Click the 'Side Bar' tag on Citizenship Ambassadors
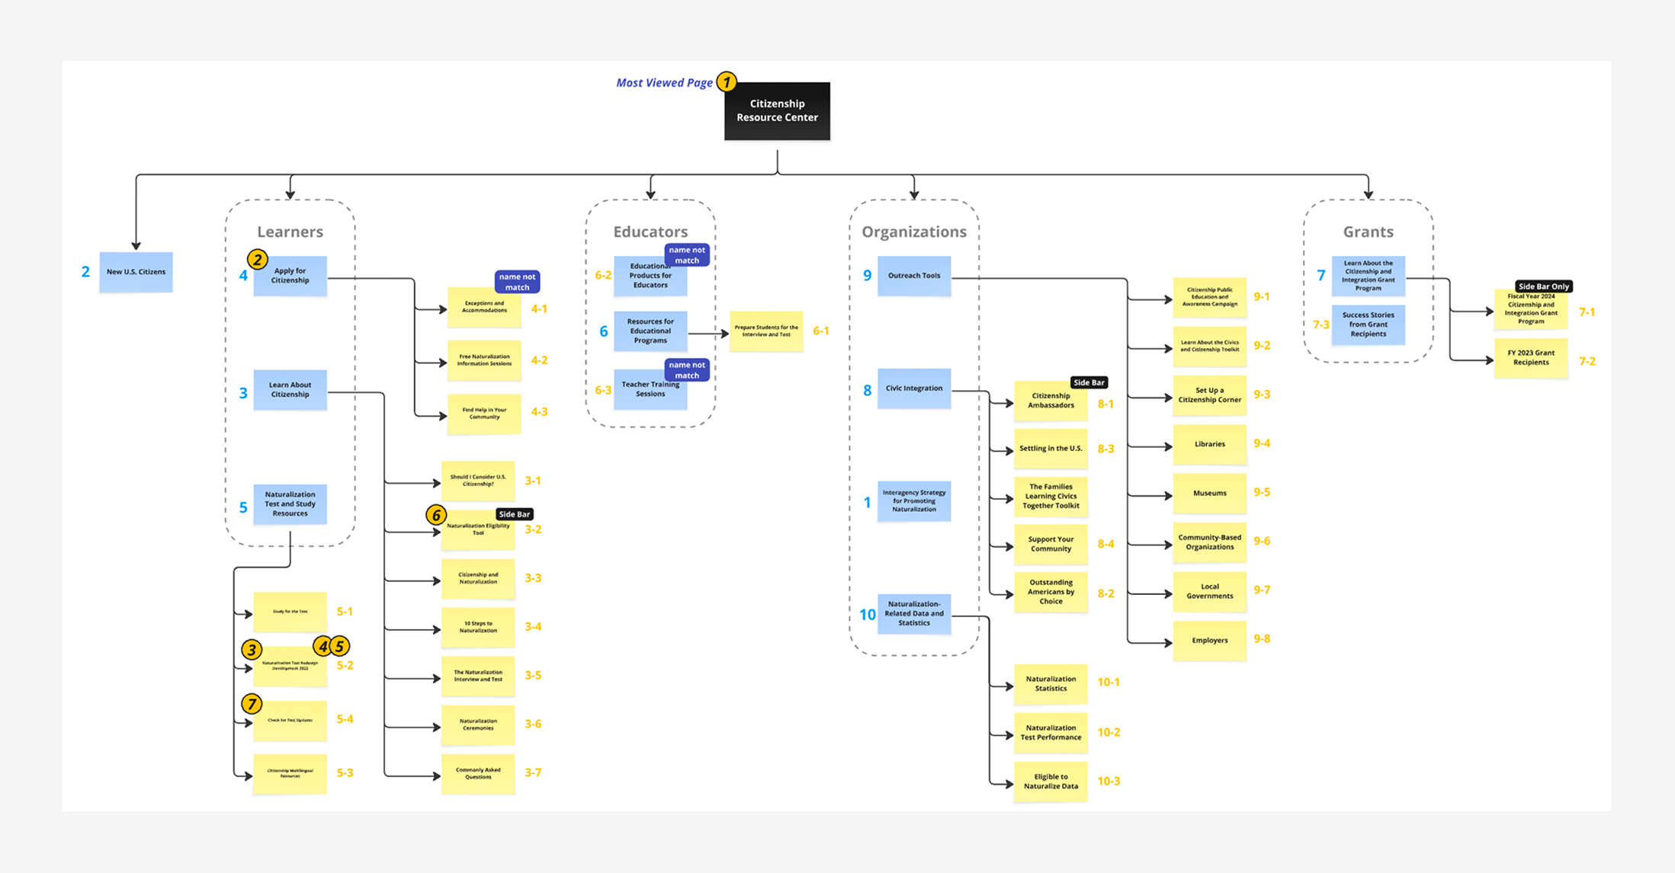This screenshot has width=1675, height=873. tap(1089, 382)
